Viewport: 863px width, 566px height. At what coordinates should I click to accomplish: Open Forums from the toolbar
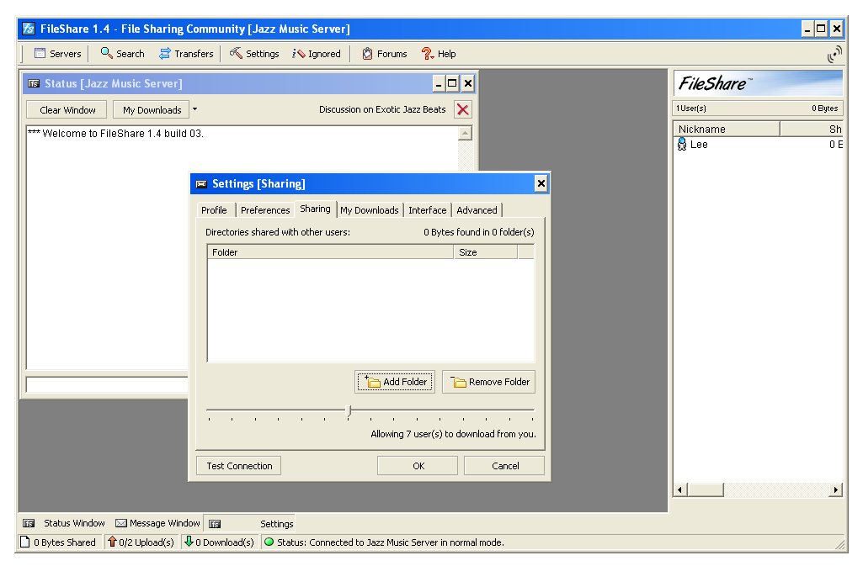coord(367,54)
